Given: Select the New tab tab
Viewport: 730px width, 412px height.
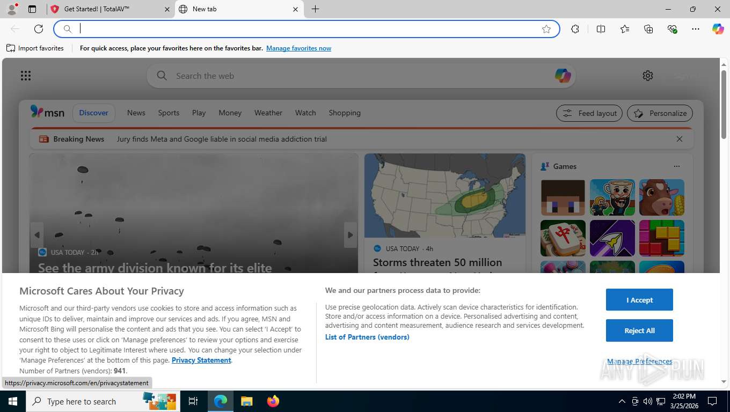Looking at the screenshot, I should click(239, 9).
